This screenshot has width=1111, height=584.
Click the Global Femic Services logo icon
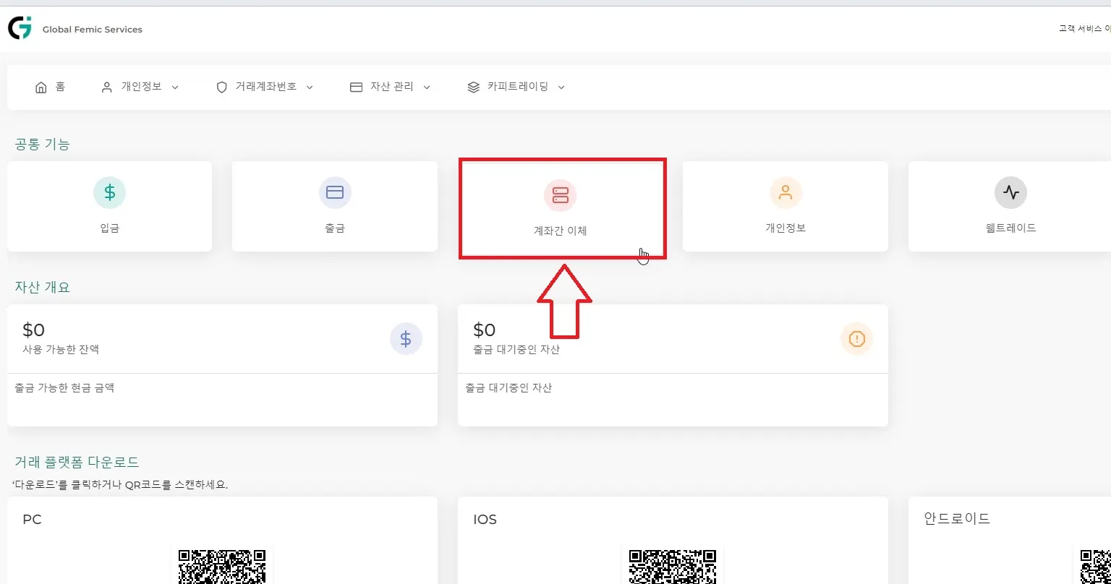click(x=20, y=28)
